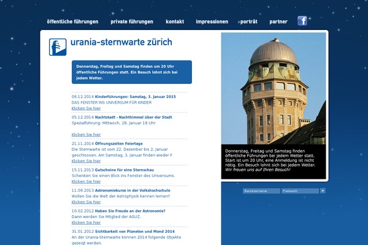Follow 'Klicken Sie hier' under Kinderführungen
Screen dimensions: 368x245
coord(86,108)
